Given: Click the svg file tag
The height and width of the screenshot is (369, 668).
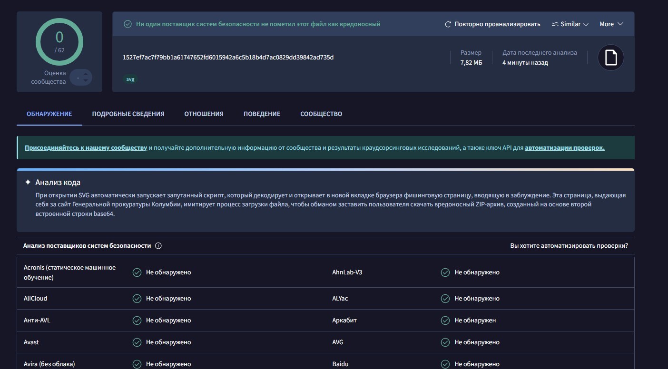Looking at the screenshot, I should click(x=130, y=79).
